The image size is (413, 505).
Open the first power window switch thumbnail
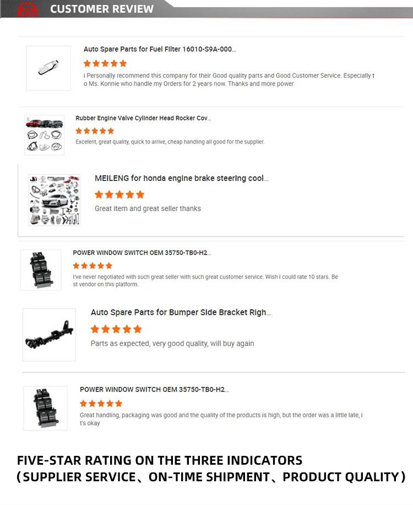[x=41, y=270]
